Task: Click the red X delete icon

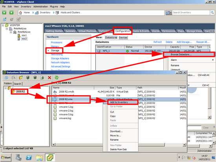Action: [x=49, y=78]
